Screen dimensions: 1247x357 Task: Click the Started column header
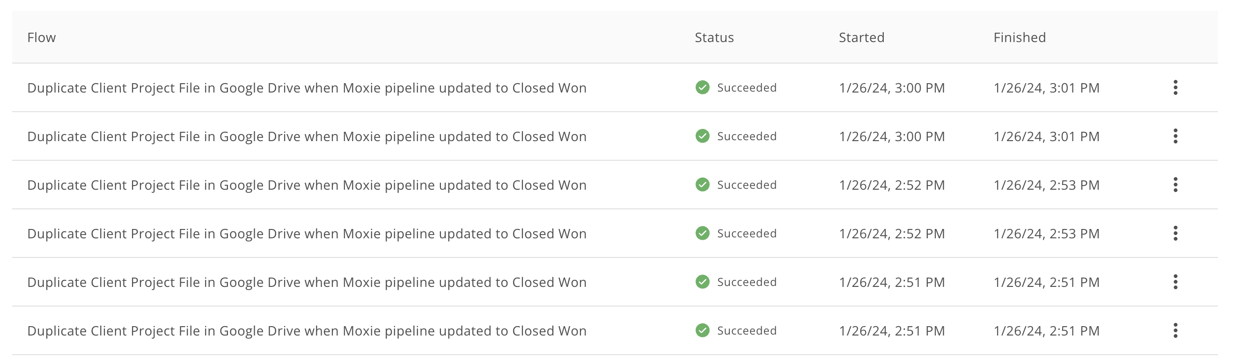click(x=861, y=38)
